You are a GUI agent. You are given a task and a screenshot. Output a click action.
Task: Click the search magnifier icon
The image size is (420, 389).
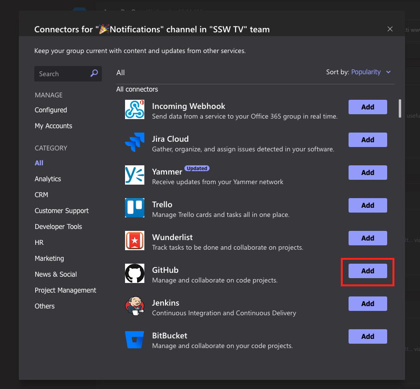(94, 73)
